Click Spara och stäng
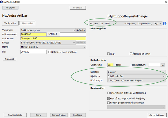 [59, 115]
